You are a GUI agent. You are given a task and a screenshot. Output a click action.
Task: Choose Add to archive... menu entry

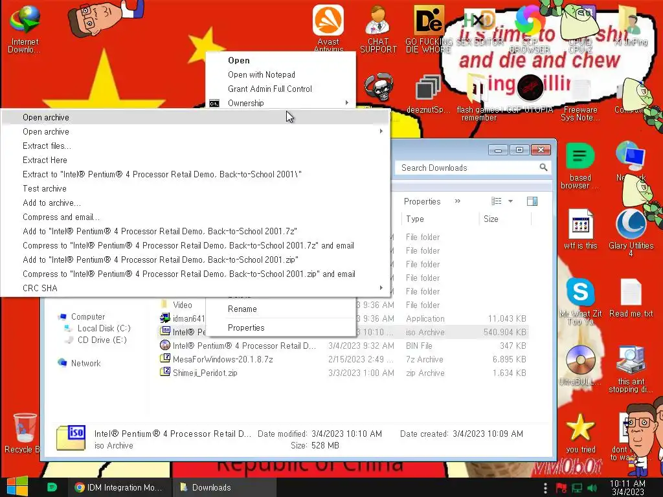(196, 203)
